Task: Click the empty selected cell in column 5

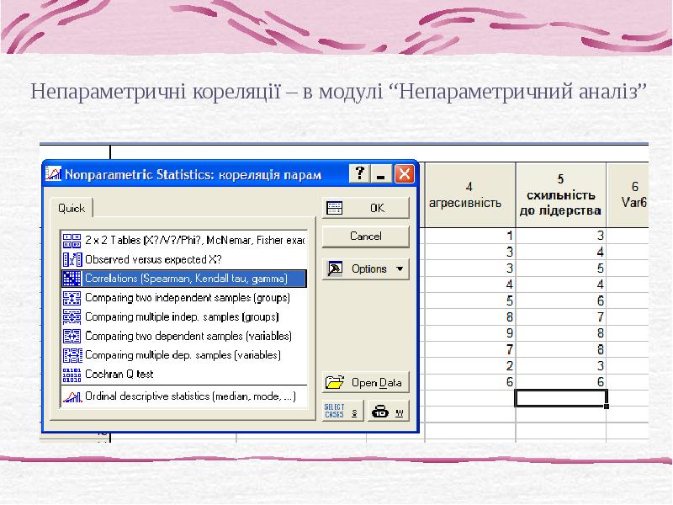Action: (x=560, y=398)
